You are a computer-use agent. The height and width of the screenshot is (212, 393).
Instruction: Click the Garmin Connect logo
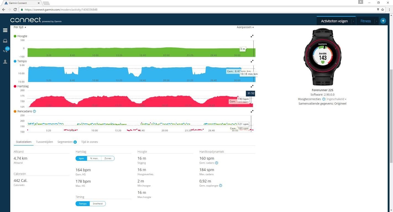[x=36, y=20]
